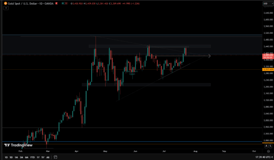This screenshot has height=160, width=274.
Task: Click the Oct label on time axis
Action: click(x=254, y=151)
